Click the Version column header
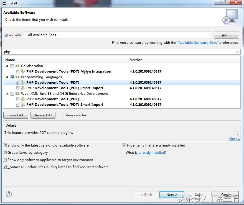The image size is (244, 205). coord(162,60)
